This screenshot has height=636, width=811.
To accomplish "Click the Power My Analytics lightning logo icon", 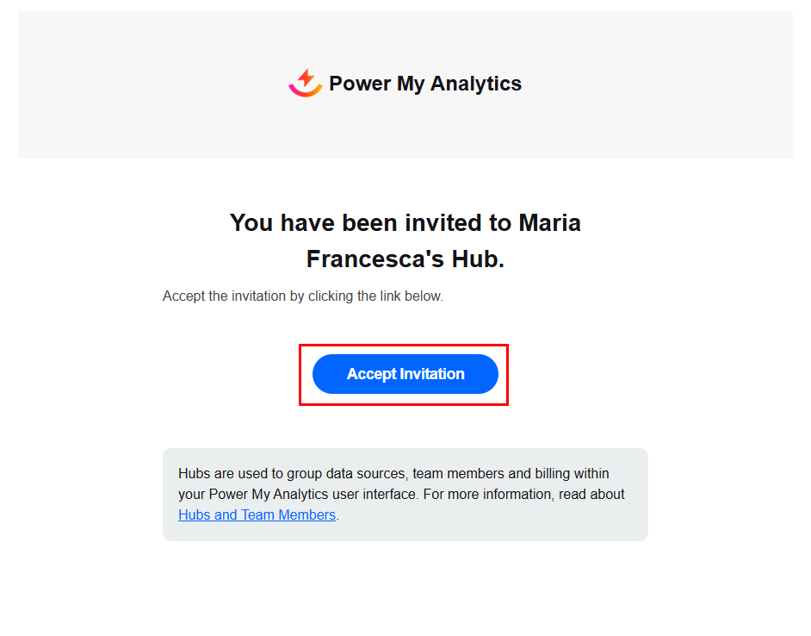I will [x=305, y=84].
